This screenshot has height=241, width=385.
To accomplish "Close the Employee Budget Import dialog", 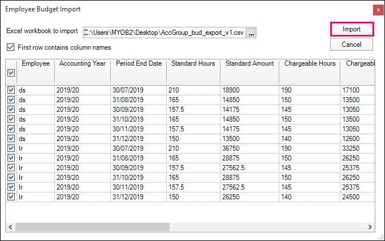I will pos(378,10).
